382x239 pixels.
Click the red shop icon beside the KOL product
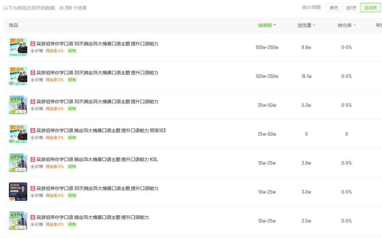point(33,160)
